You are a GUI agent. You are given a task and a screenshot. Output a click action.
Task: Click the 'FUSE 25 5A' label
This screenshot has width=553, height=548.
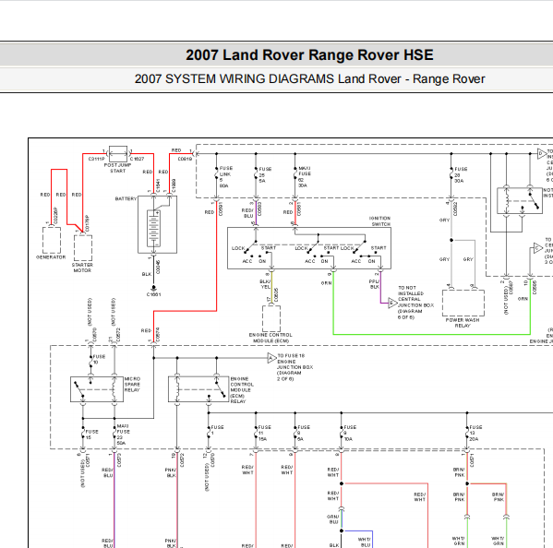click(265, 174)
